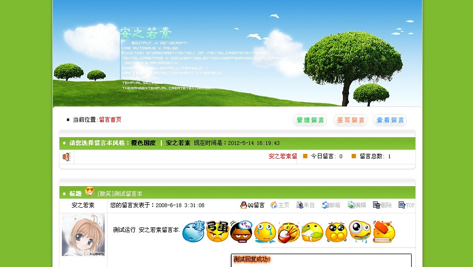Click the red 安之若素留 marquee text
The image size is (473, 267).
pos(283,156)
